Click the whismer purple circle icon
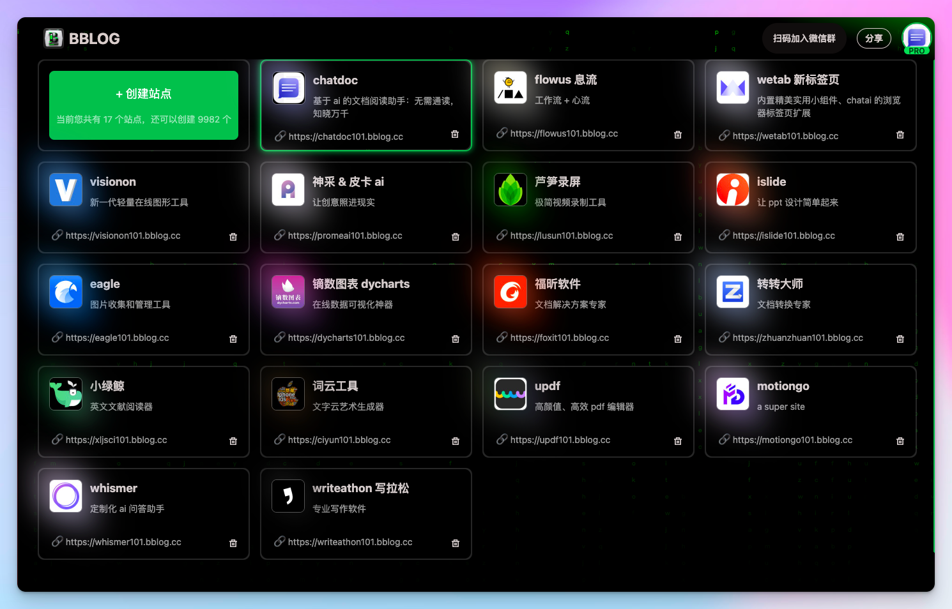This screenshot has width=952, height=609. (66, 496)
